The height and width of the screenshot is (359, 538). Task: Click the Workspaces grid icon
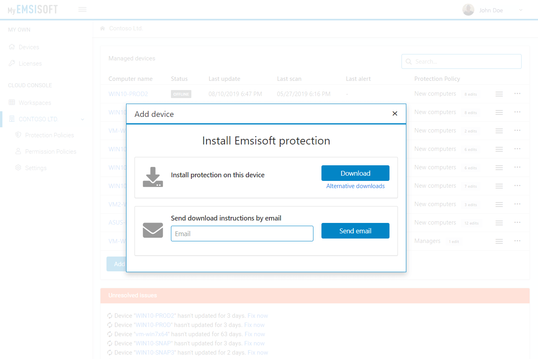[12, 102]
